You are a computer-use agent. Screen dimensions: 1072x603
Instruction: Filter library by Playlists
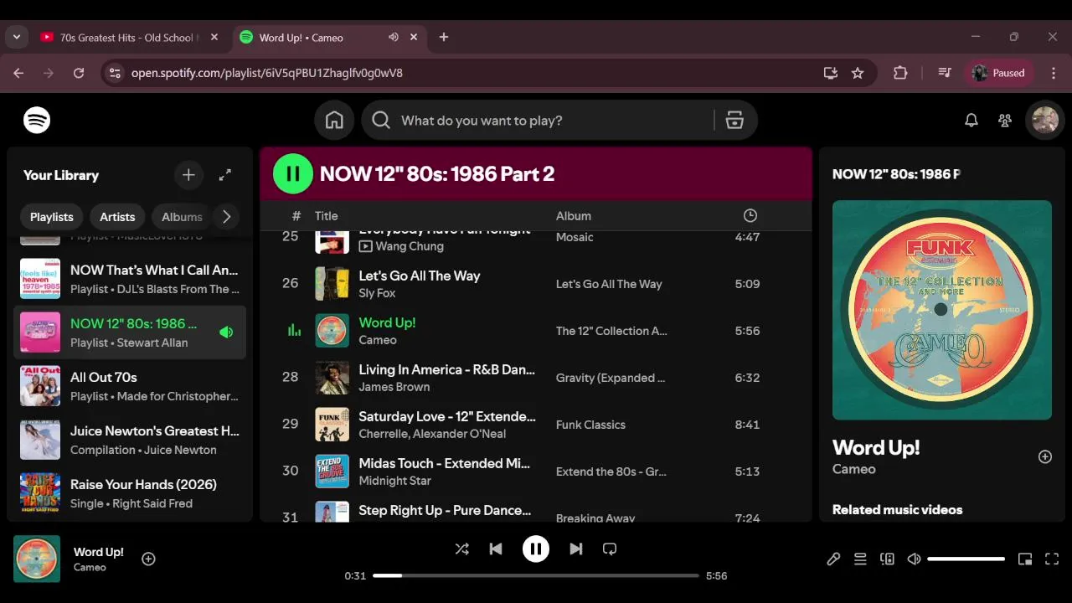[52, 217]
